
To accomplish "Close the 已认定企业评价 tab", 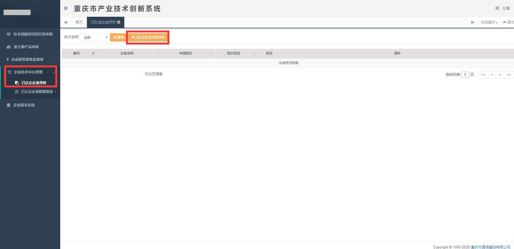I will pyautogui.click(x=119, y=22).
